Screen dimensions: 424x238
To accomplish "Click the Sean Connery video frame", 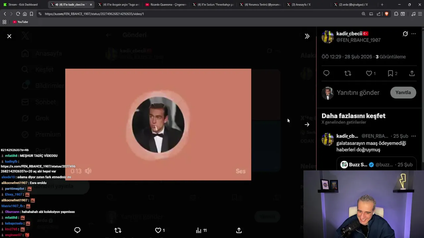I will [158, 125].
